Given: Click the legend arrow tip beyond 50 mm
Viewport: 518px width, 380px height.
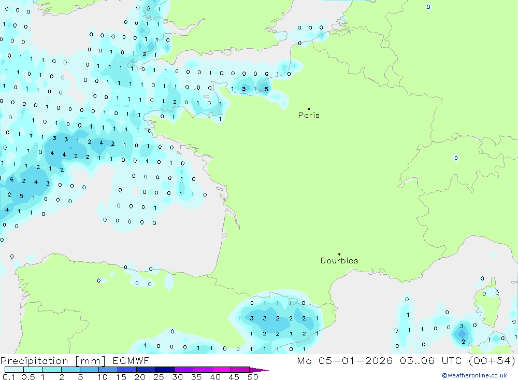Looking at the screenshot, I should click(259, 370).
